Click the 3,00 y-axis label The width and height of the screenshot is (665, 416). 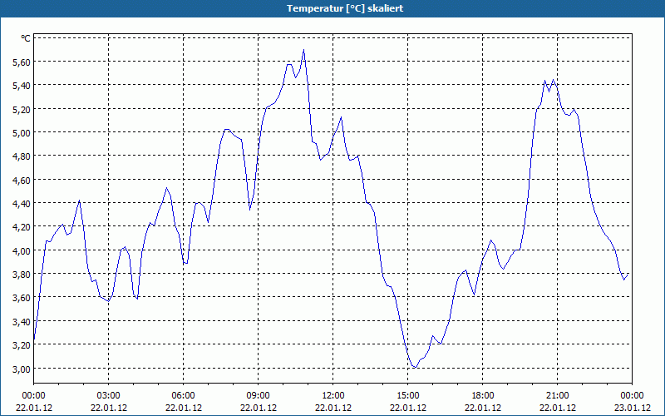22,369
